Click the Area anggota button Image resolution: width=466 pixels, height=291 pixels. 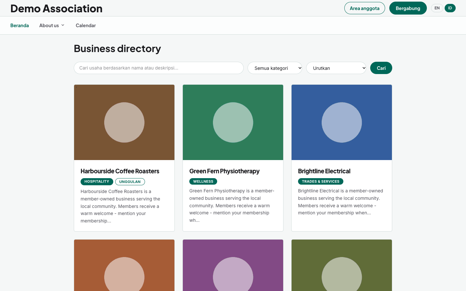365,8
